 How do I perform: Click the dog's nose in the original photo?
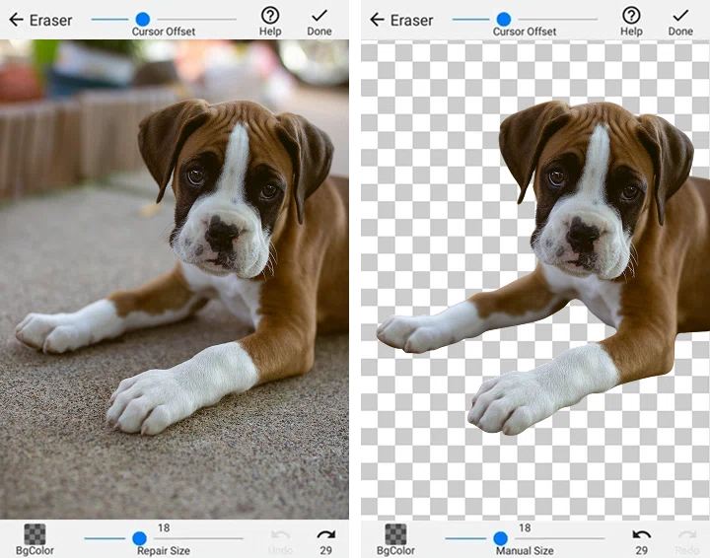(x=222, y=234)
